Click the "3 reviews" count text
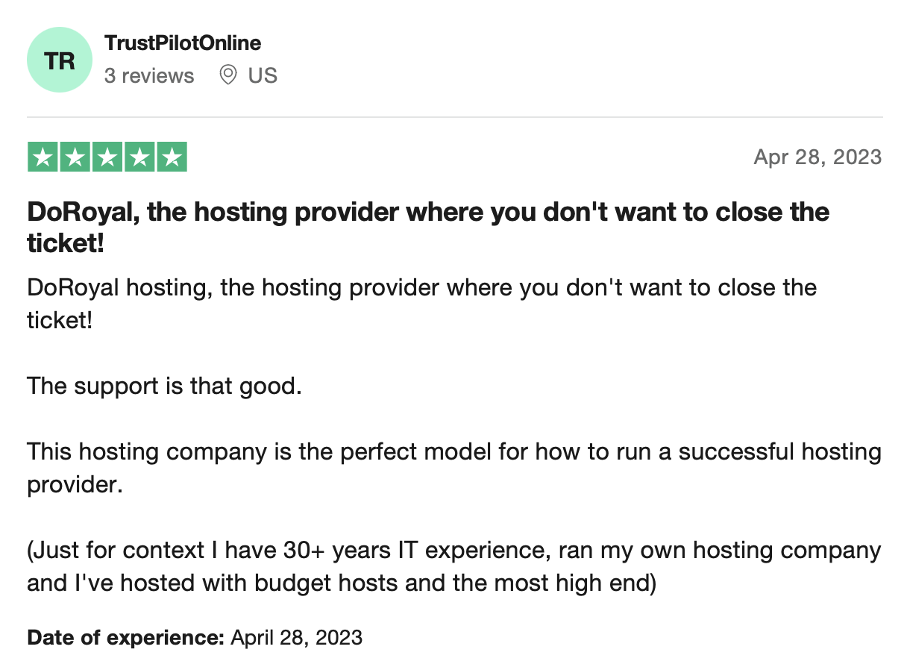 point(149,75)
